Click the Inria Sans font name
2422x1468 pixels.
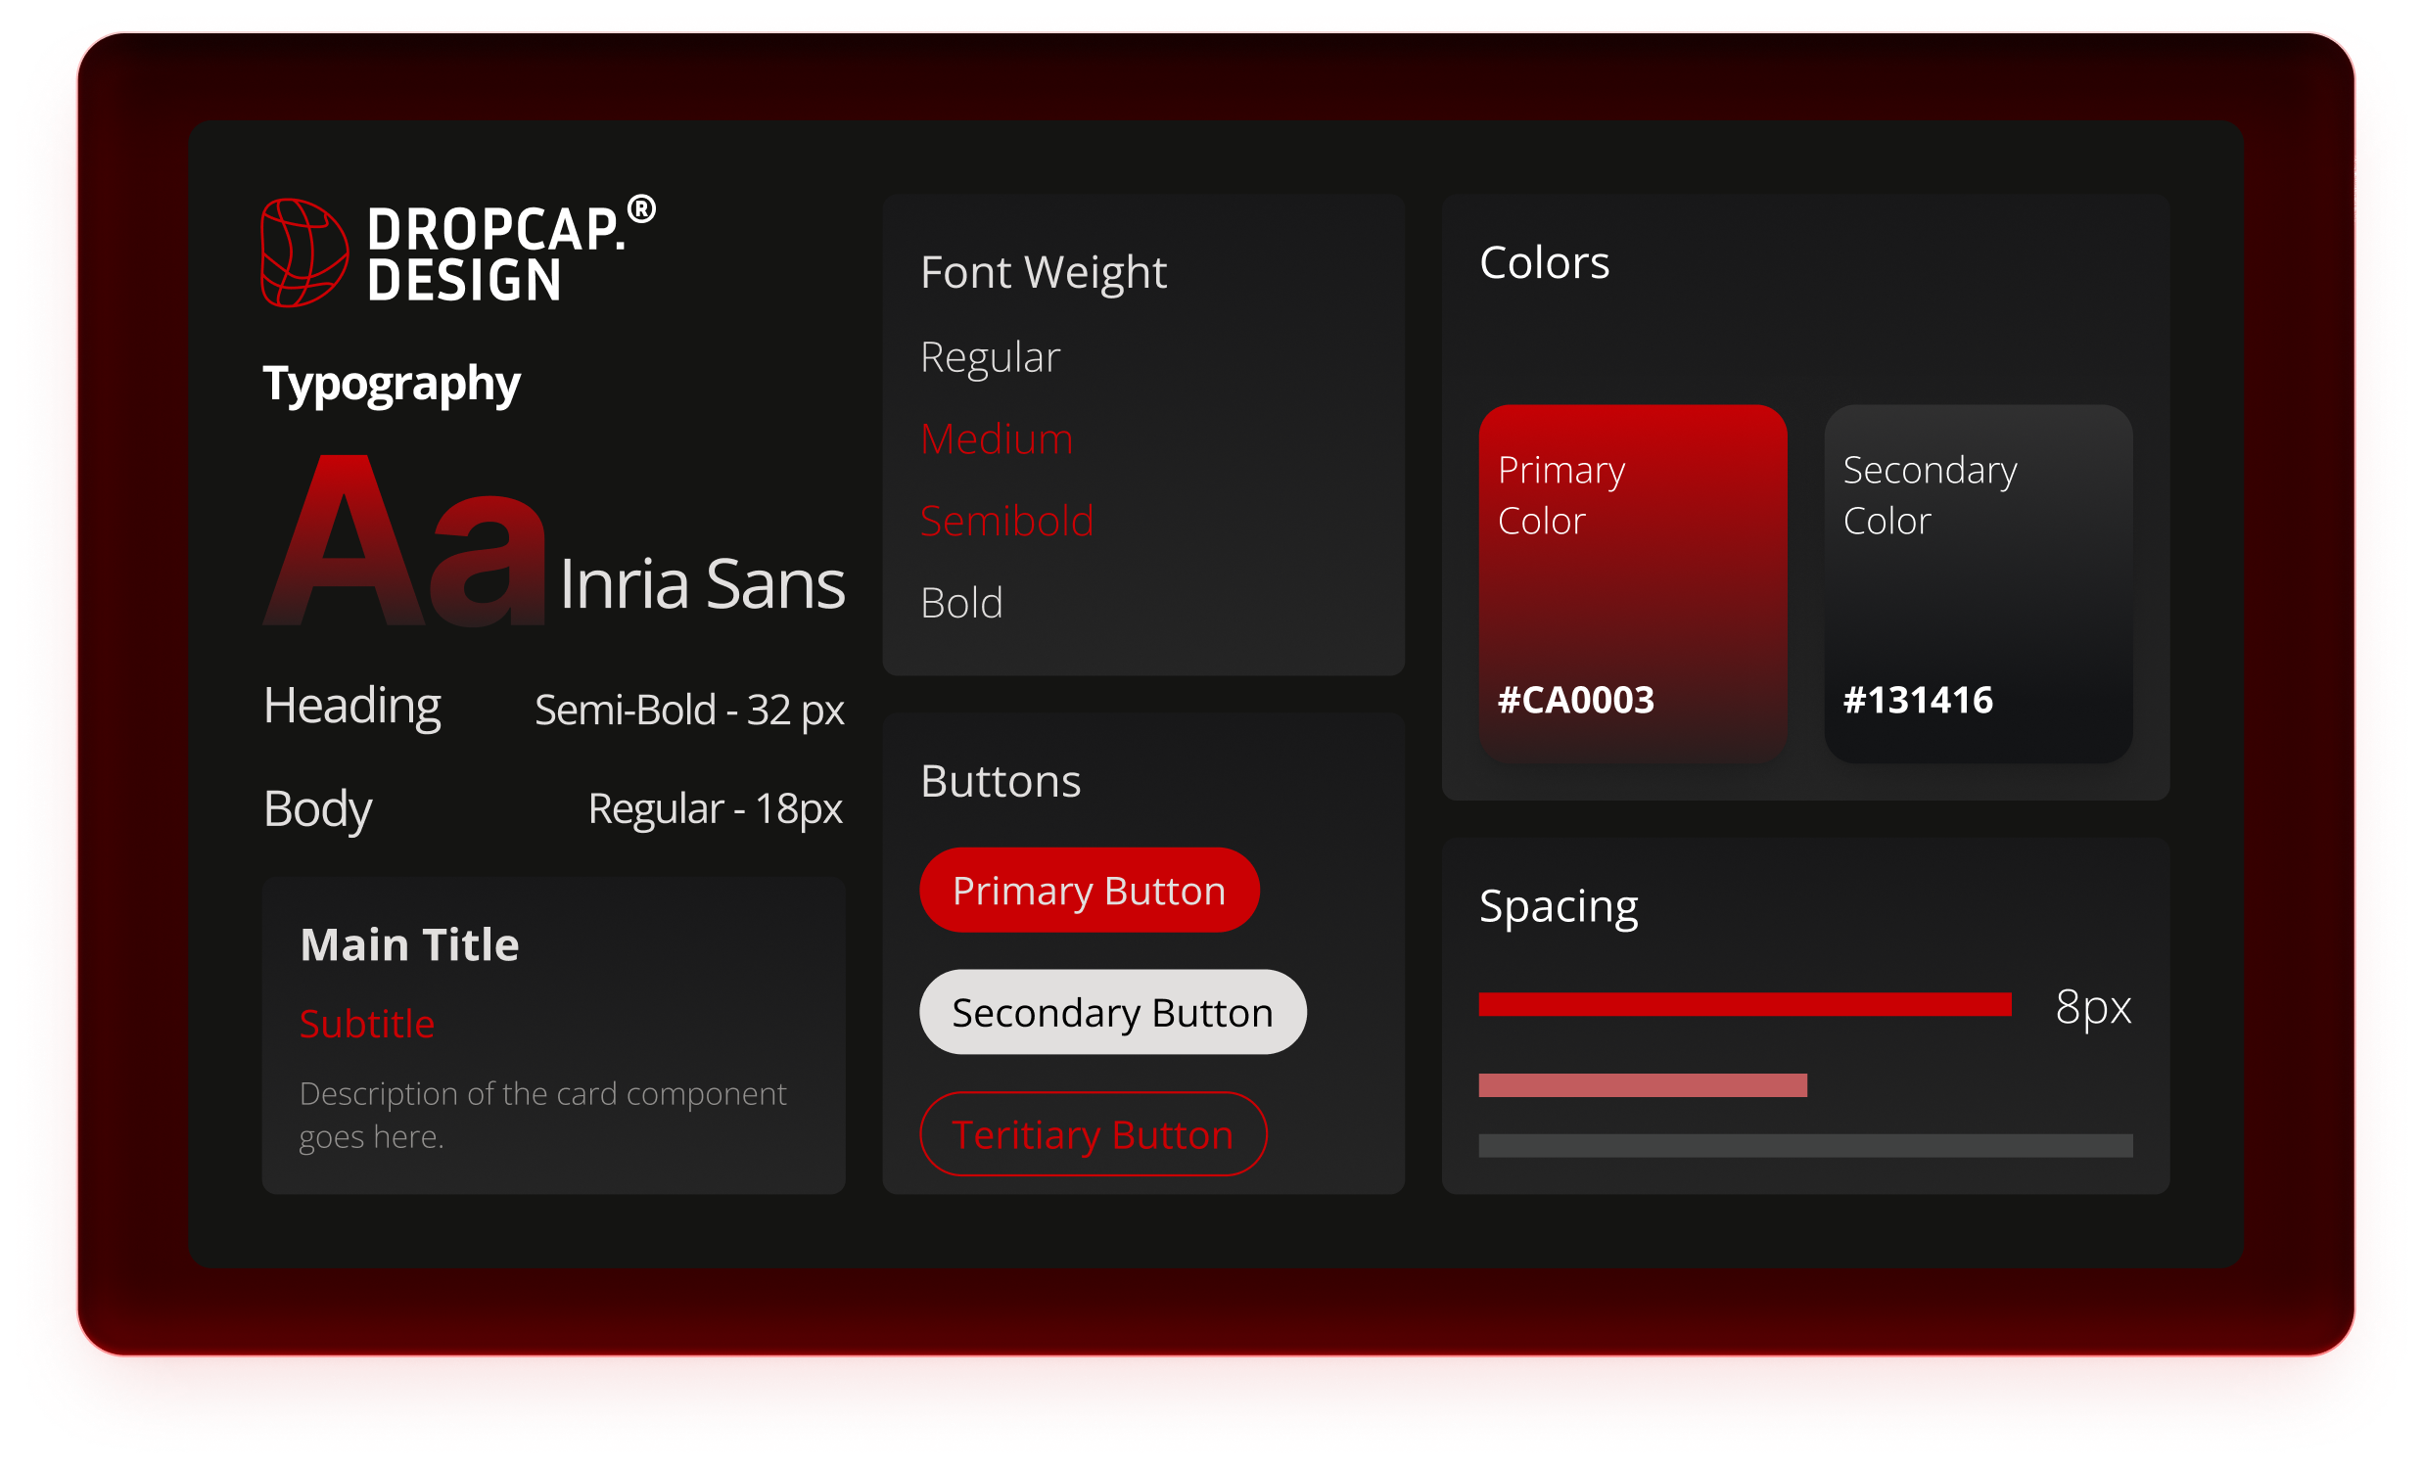point(701,583)
